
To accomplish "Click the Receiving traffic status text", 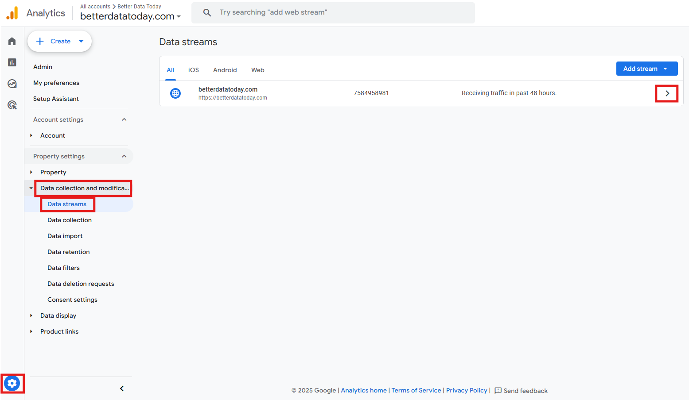I will [509, 93].
